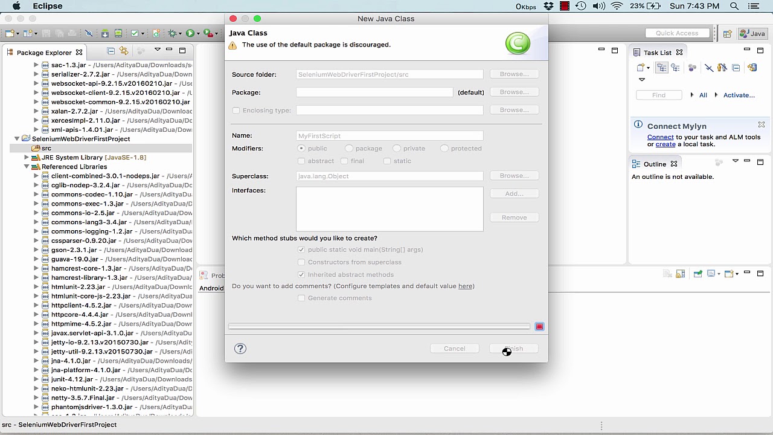The image size is (773, 435).
Task: Dismiss the Connect Mylyn notice
Action: (x=762, y=124)
